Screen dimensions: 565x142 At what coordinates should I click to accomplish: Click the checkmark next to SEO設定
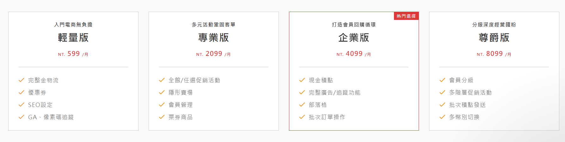(x=21, y=105)
